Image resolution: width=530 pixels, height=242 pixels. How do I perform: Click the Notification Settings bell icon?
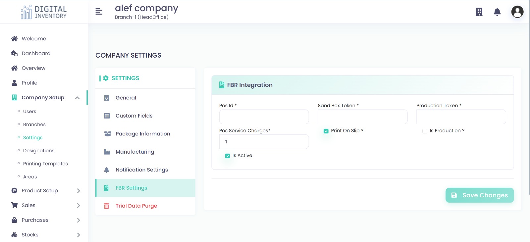click(x=106, y=170)
